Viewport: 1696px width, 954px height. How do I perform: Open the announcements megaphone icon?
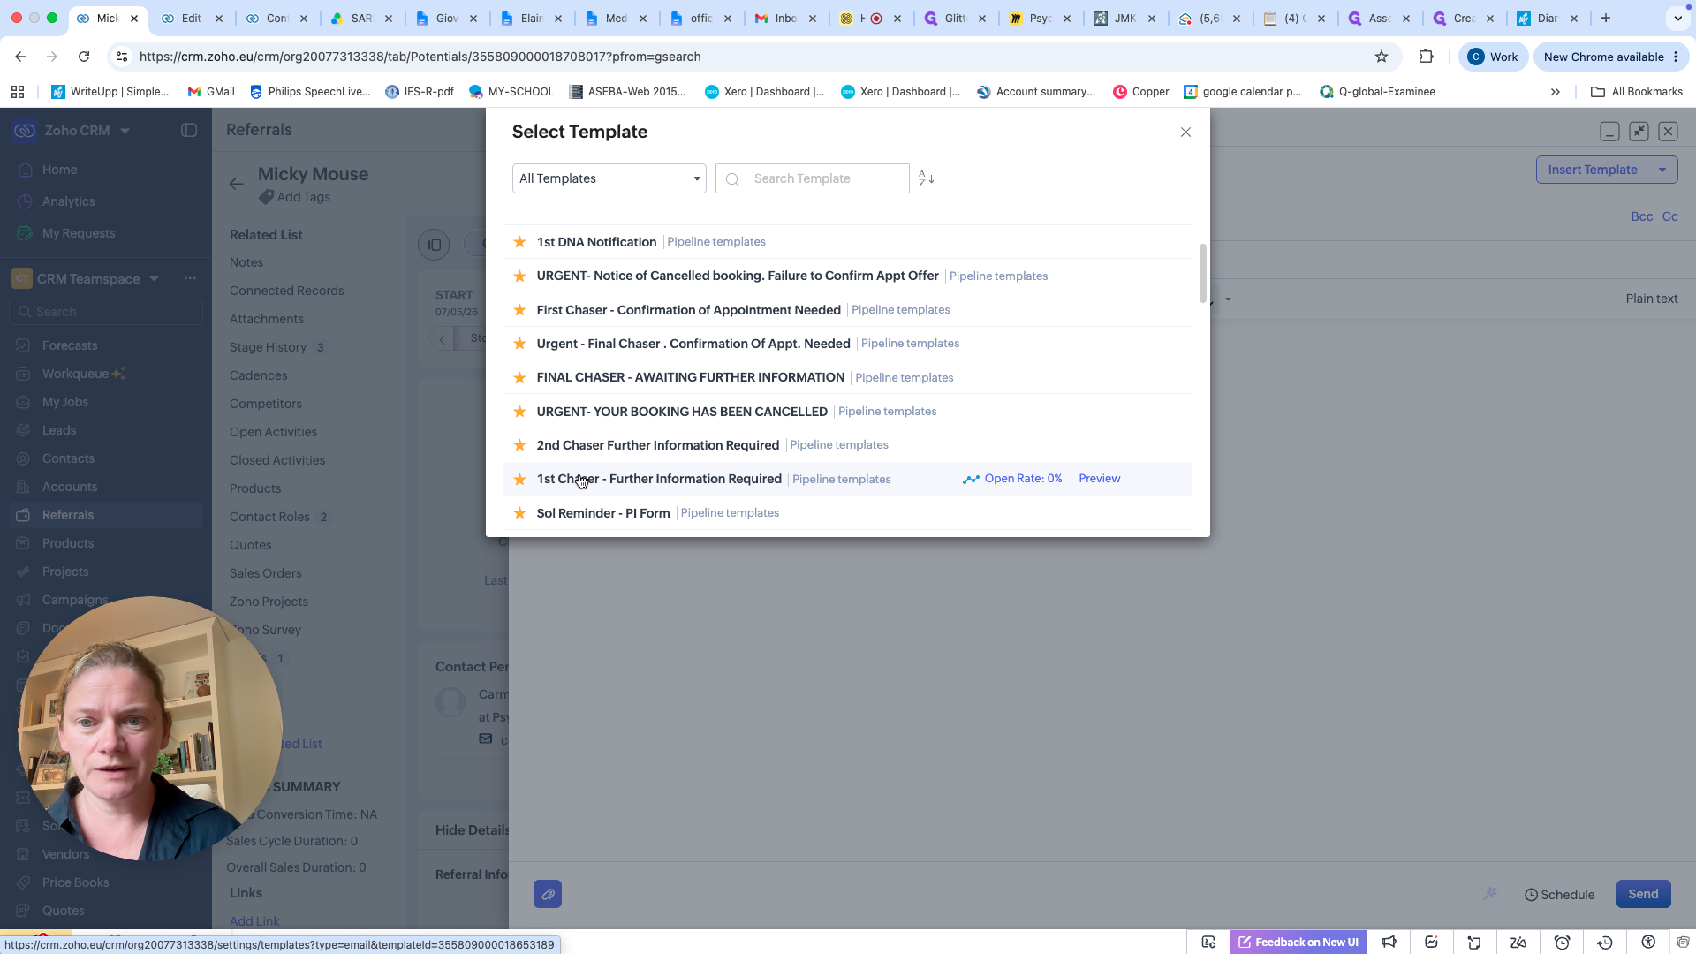click(x=1389, y=943)
